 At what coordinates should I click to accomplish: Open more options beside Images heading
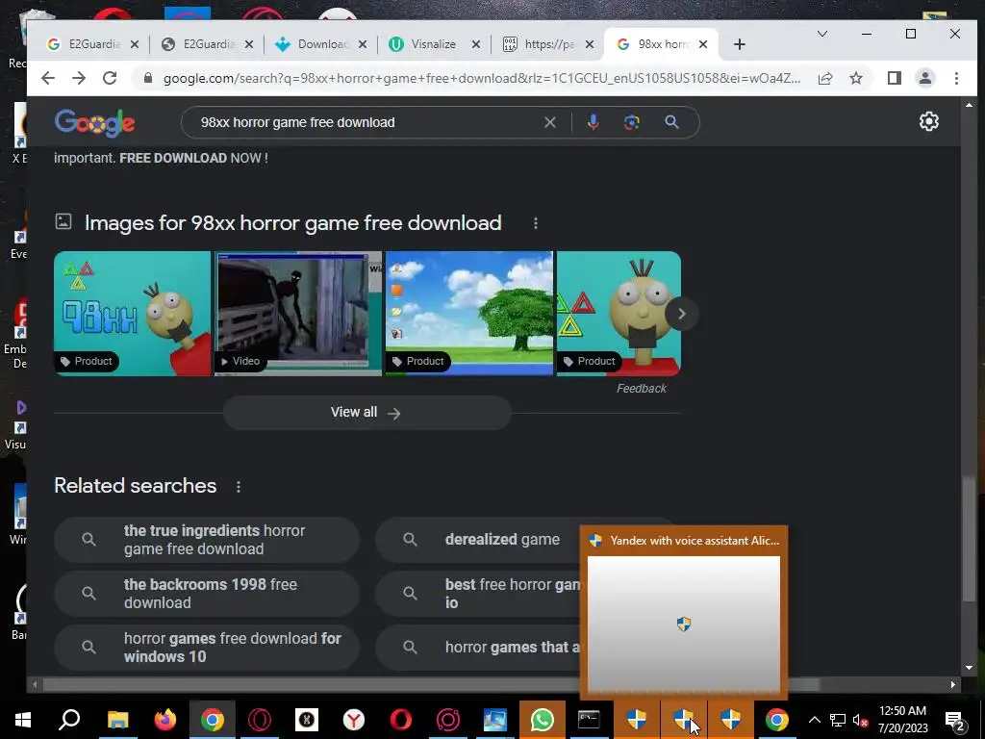[x=535, y=223]
